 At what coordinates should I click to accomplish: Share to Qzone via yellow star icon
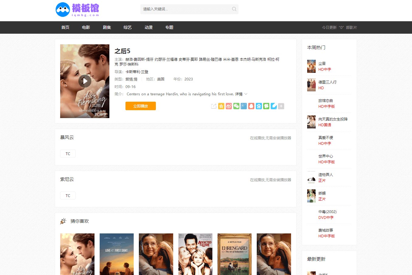[221, 106]
